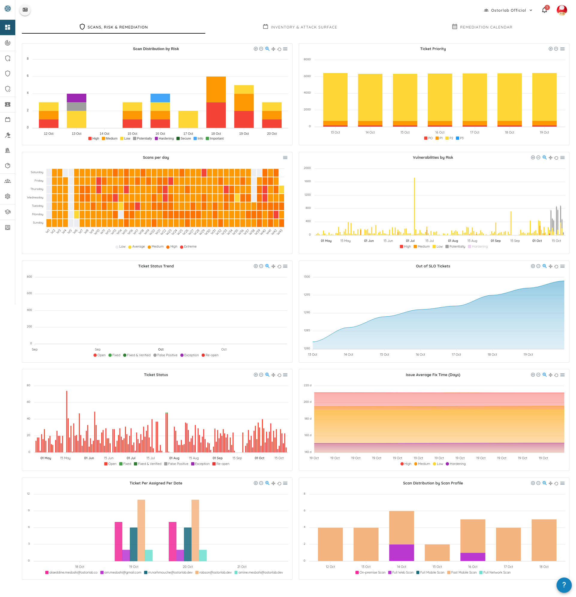Screen dimensions: 576x597
Task: Toggle the sidebar layout button
Action: coord(25,10)
